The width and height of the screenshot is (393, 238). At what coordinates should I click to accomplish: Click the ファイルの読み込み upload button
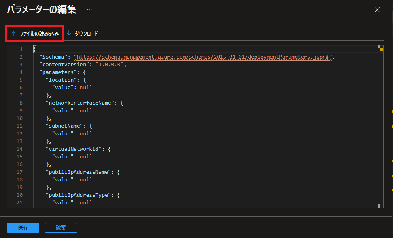point(35,34)
